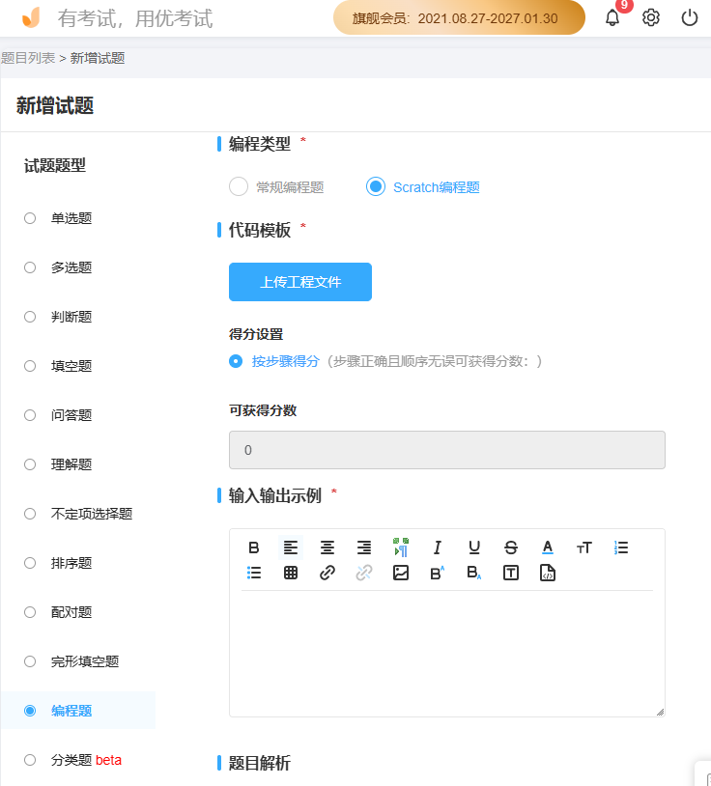Select 问答题 question type
The image size is (711, 786).
click(x=58, y=415)
